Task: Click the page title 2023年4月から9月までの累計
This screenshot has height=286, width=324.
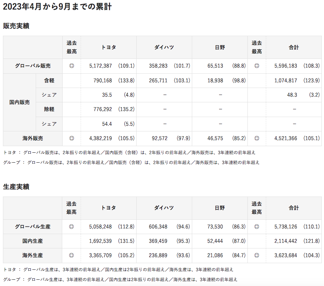Action: 57,7
